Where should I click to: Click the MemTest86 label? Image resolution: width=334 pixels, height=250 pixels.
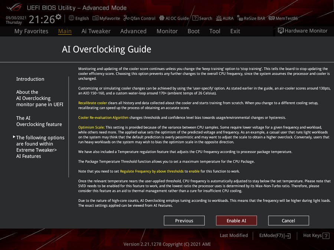coord(287,18)
